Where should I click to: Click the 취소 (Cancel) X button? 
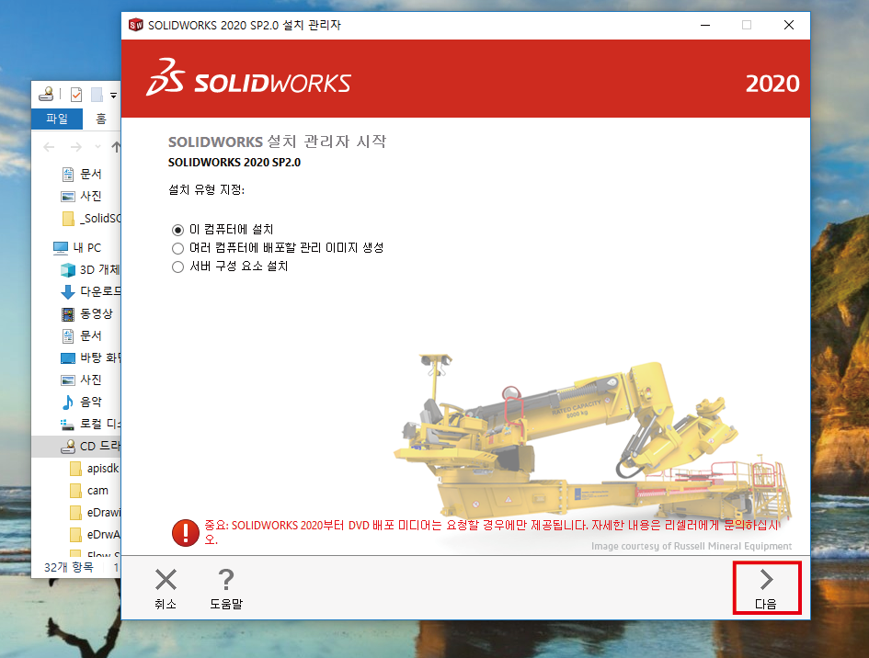click(x=166, y=589)
